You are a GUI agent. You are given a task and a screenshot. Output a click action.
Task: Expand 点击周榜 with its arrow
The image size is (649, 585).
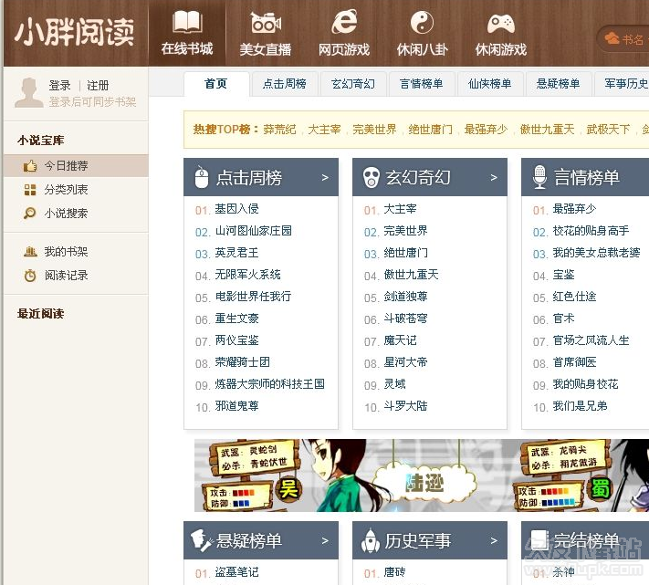pos(325,177)
